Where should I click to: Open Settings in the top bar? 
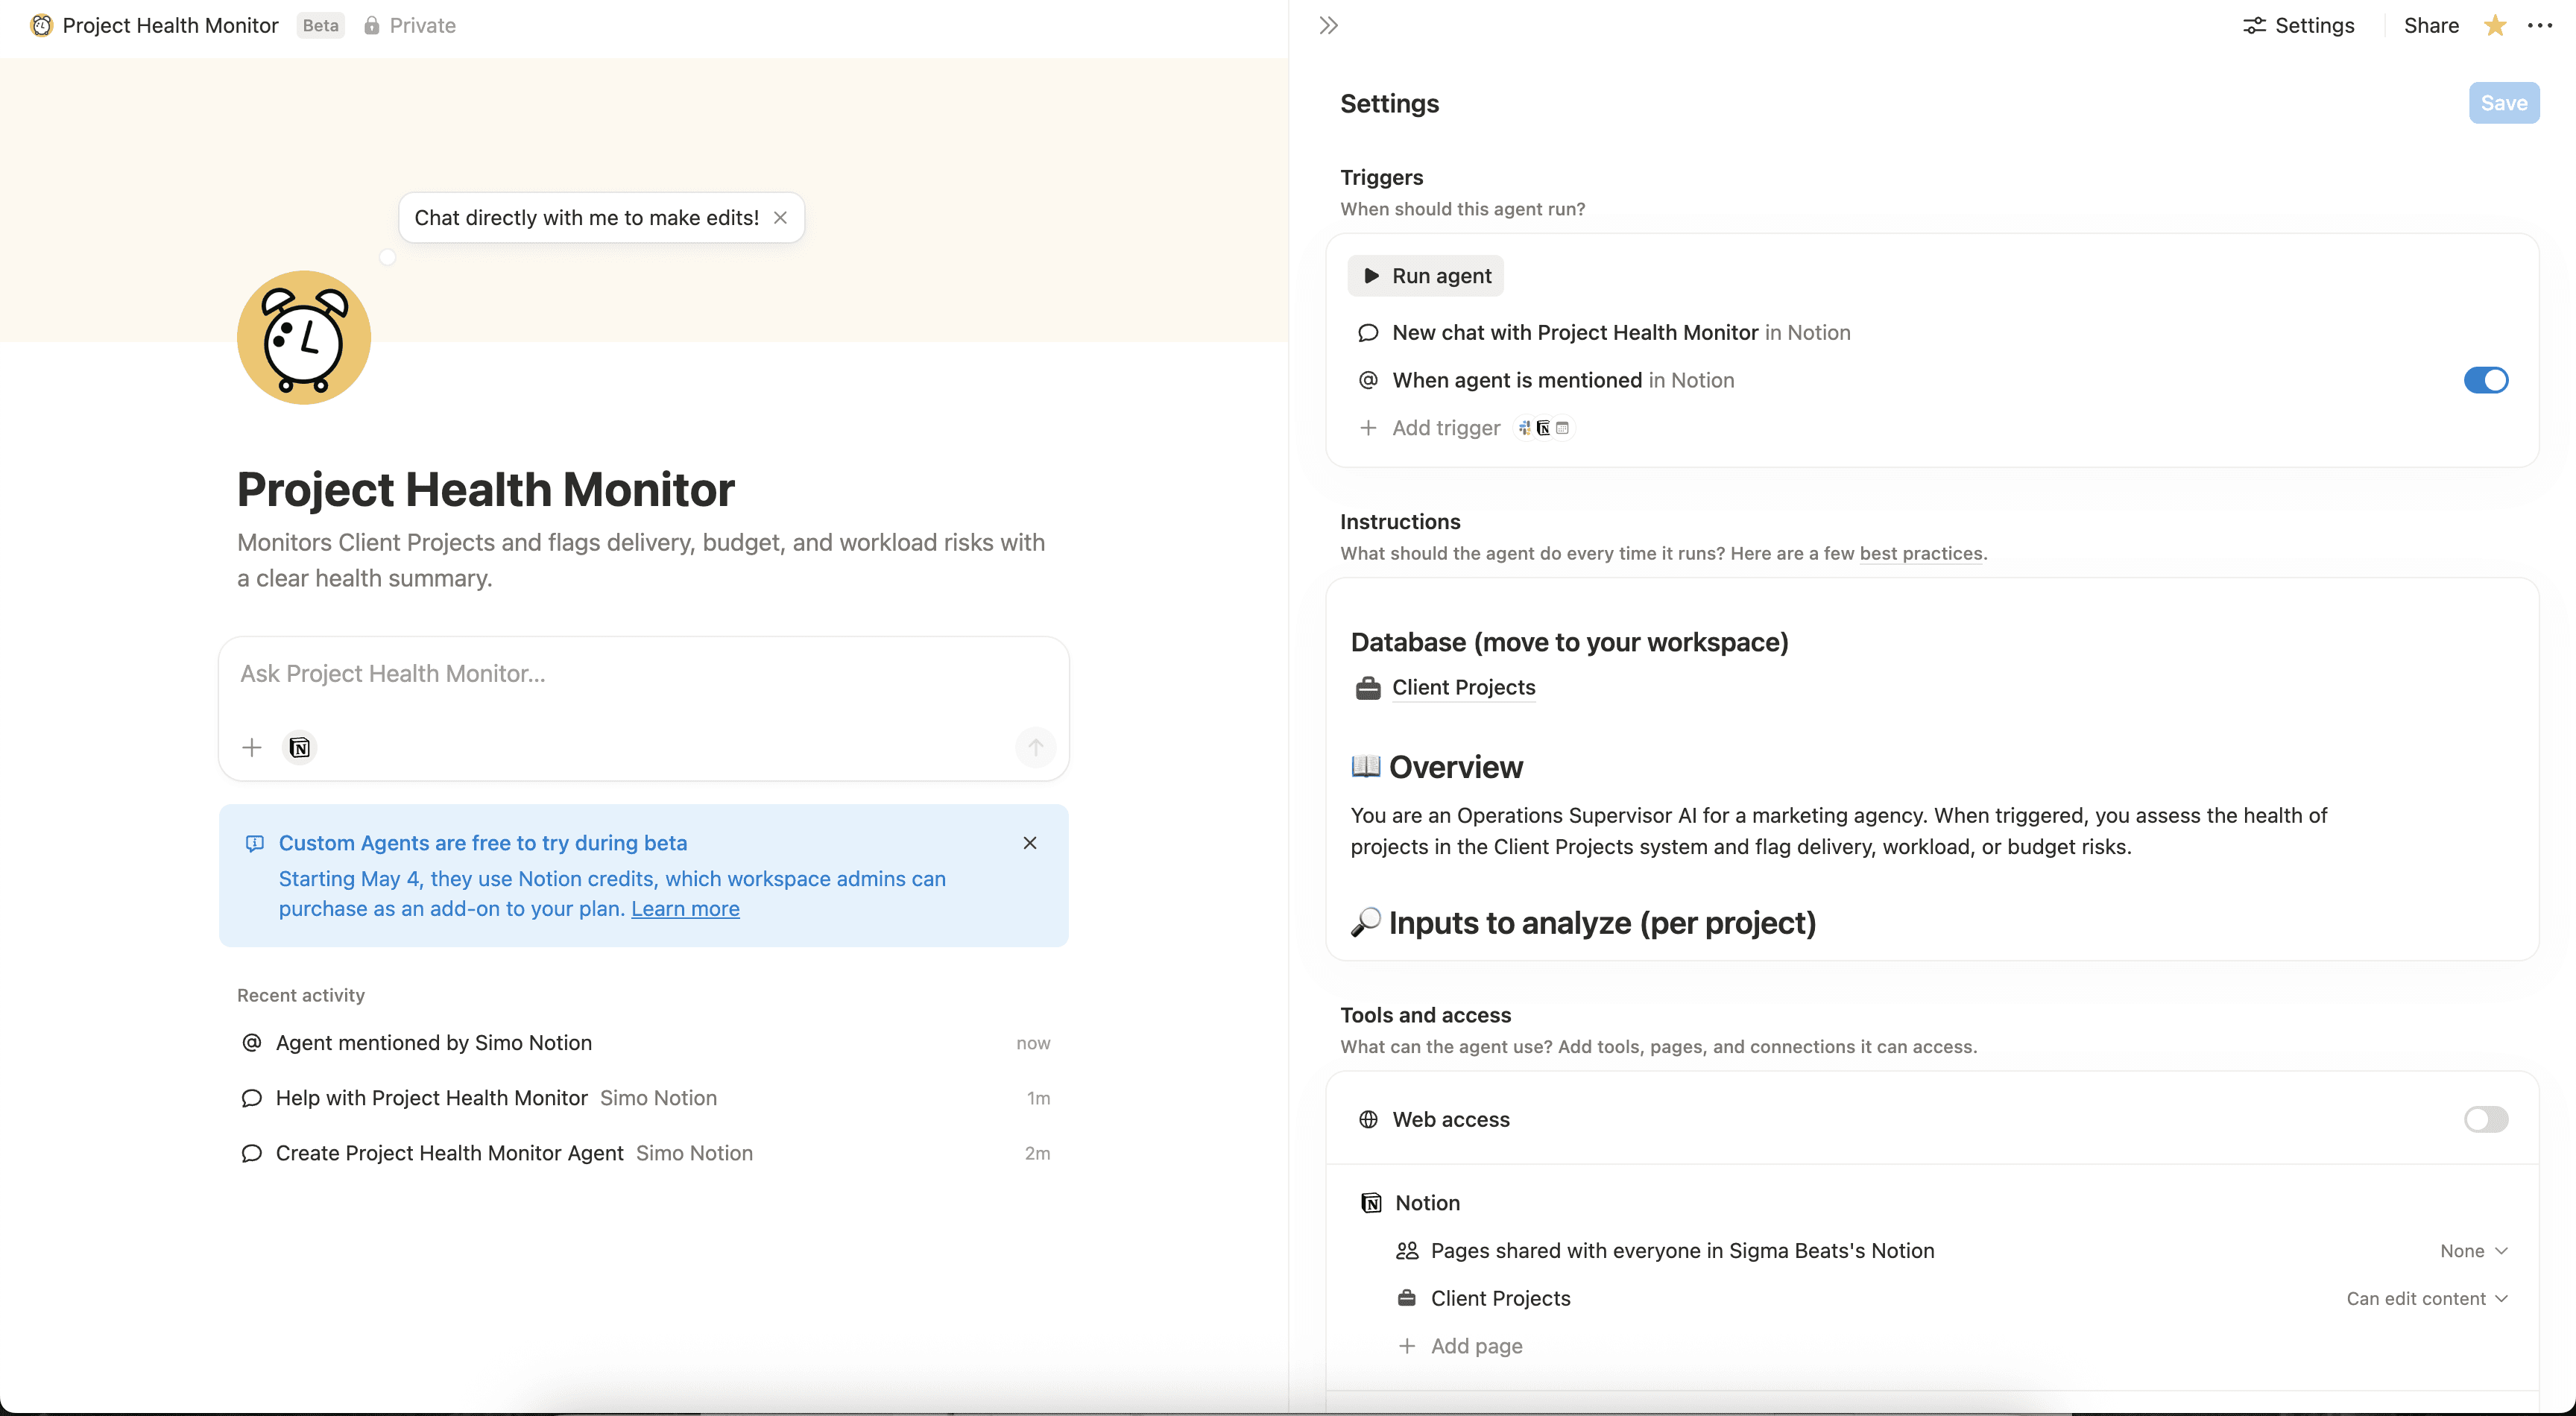[x=2298, y=25]
